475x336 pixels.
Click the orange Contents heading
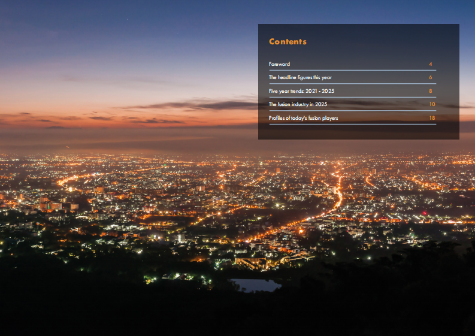pyautogui.click(x=288, y=42)
